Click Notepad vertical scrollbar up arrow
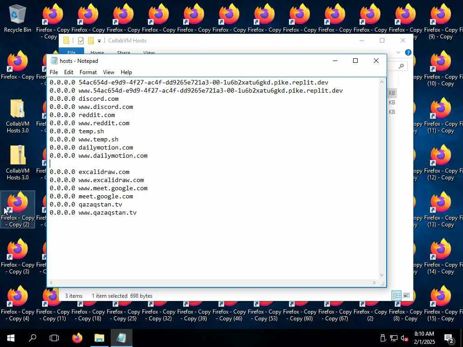Viewport: 463px width, 347px height. point(382,82)
